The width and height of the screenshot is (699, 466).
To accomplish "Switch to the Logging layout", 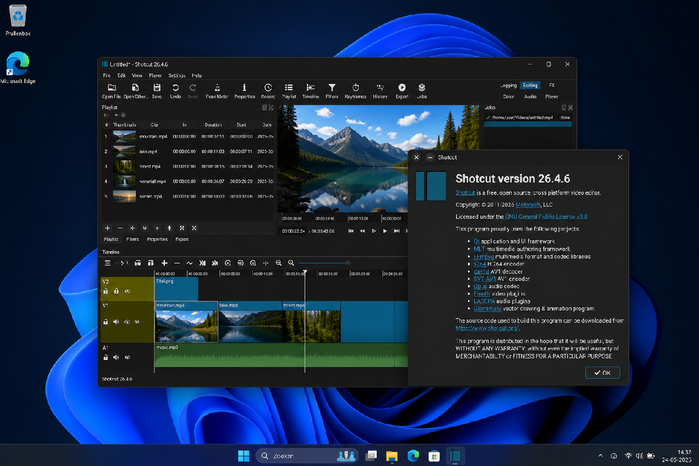I will (508, 85).
